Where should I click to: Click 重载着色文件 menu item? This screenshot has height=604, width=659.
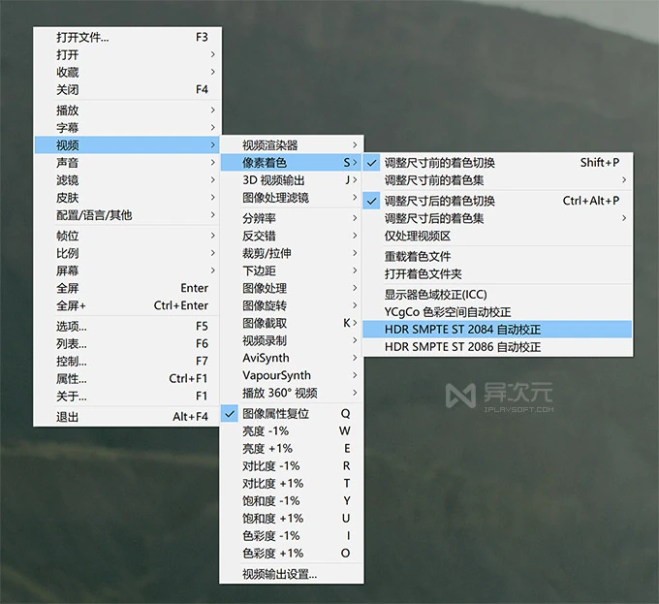point(497,256)
